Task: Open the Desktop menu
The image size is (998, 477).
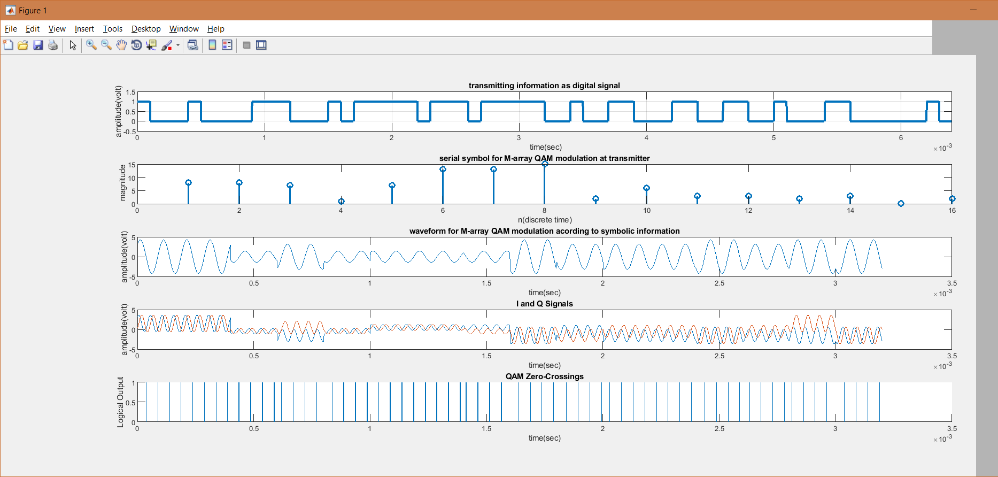Action: 146,29
